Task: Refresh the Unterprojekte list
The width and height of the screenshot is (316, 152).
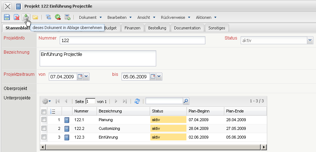Action: 137,101
